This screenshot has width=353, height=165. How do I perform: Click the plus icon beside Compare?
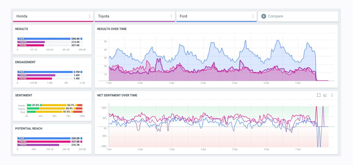pos(264,16)
